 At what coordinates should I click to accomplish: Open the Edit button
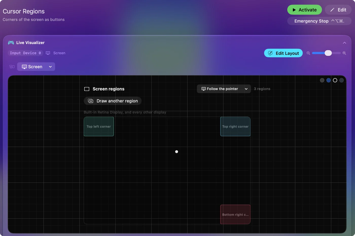click(338, 10)
